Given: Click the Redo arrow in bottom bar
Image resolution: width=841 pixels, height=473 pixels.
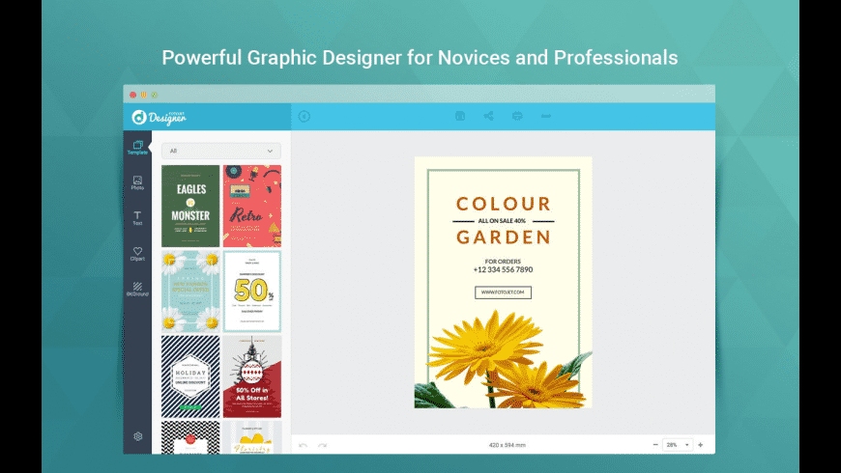Looking at the screenshot, I should coord(322,445).
